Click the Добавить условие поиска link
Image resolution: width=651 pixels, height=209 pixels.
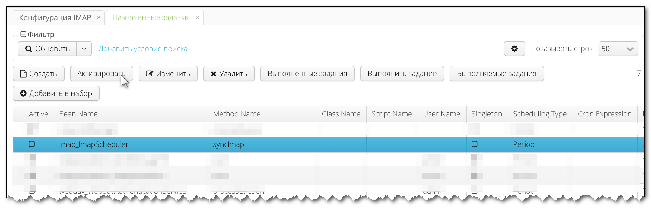click(x=143, y=49)
